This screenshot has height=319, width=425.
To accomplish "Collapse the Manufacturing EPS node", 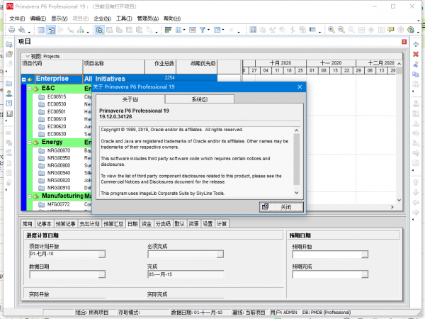I will click(x=30, y=196).
